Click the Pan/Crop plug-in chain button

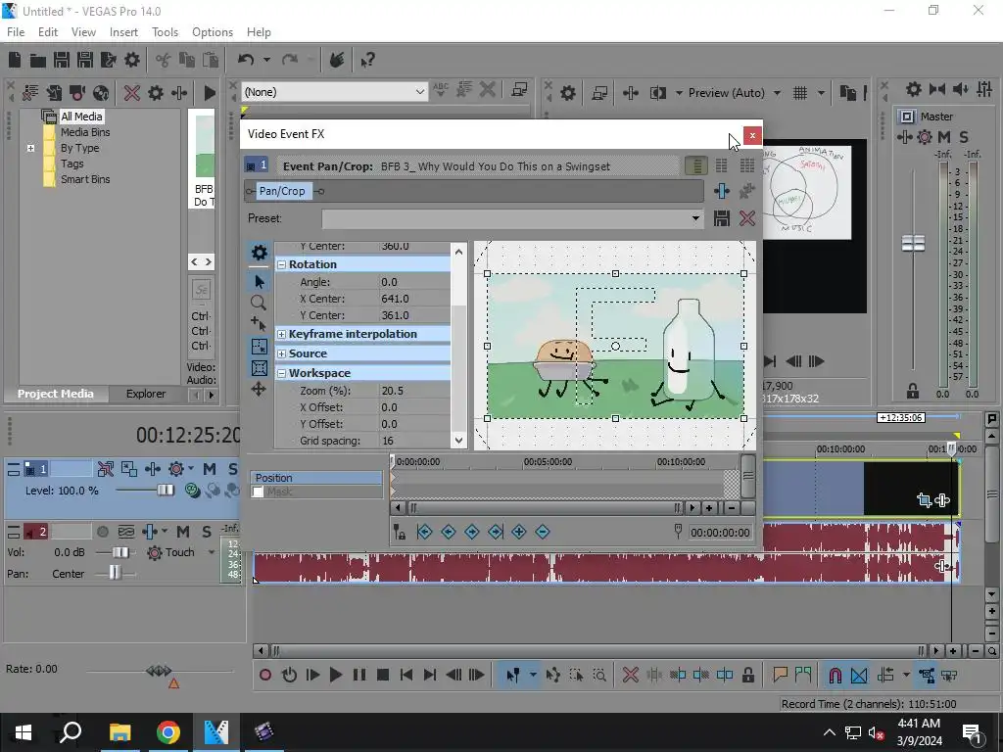point(282,191)
